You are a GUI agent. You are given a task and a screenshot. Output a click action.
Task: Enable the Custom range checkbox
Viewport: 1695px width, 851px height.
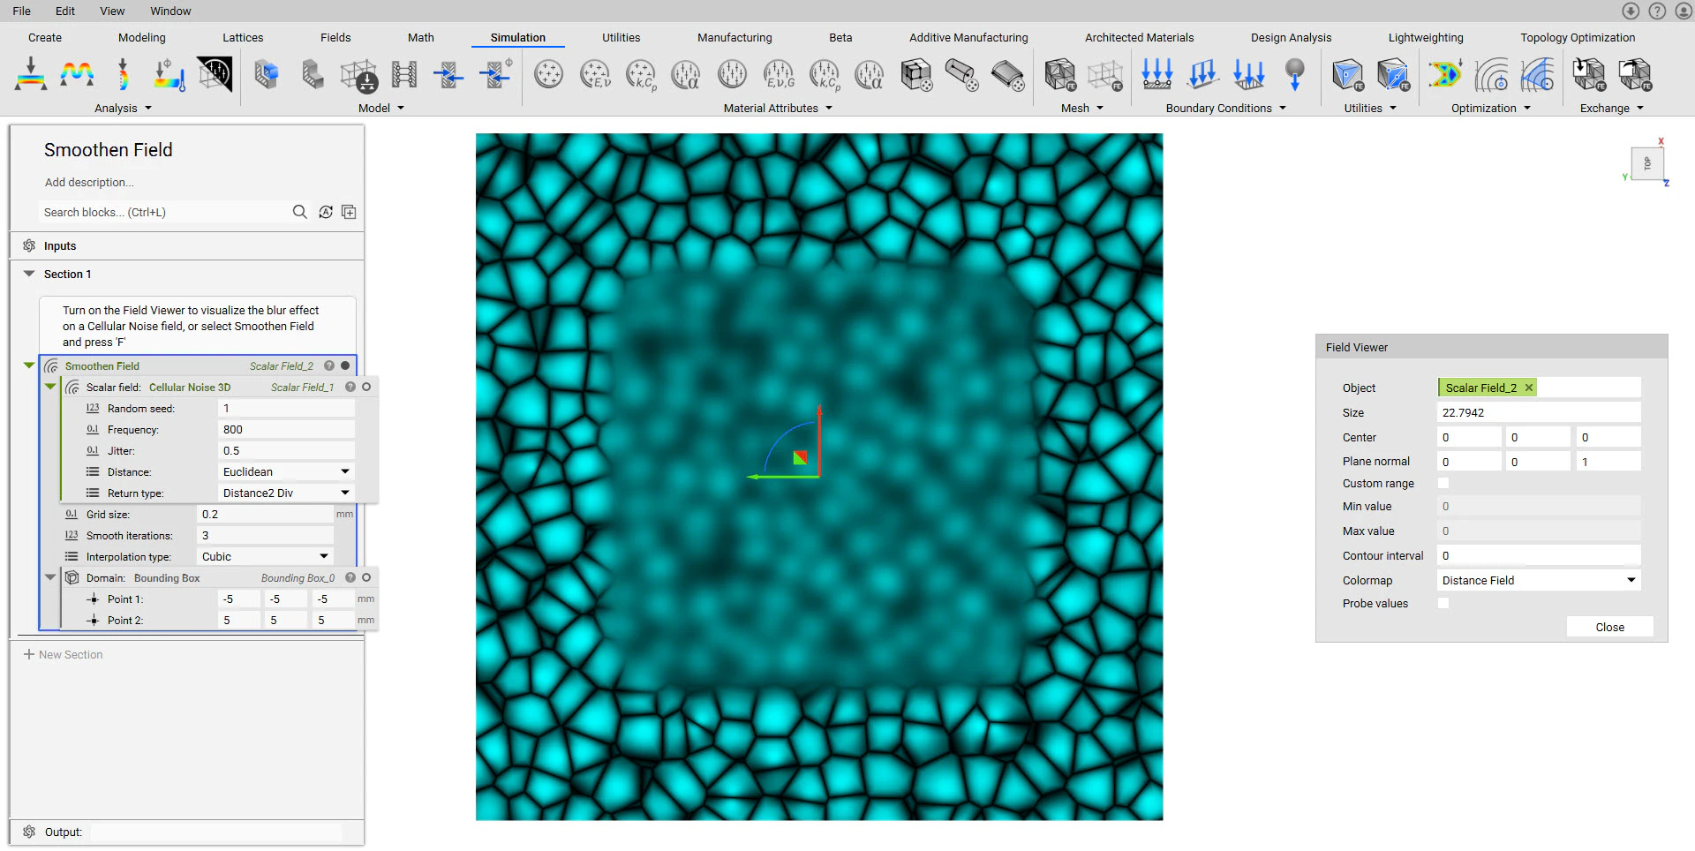click(x=1443, y=483)
